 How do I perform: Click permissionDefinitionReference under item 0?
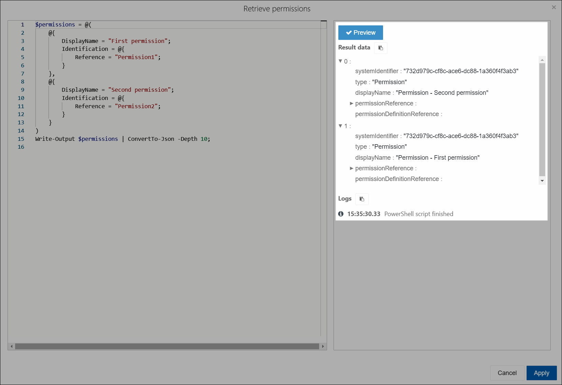coord(397,114)
